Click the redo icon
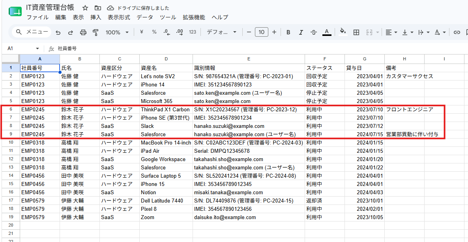 tap(71, 32)
